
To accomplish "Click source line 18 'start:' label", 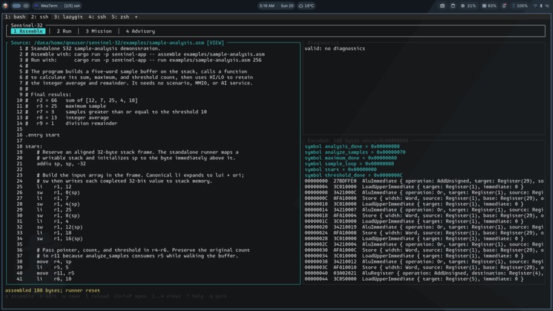I will [34, 146].
